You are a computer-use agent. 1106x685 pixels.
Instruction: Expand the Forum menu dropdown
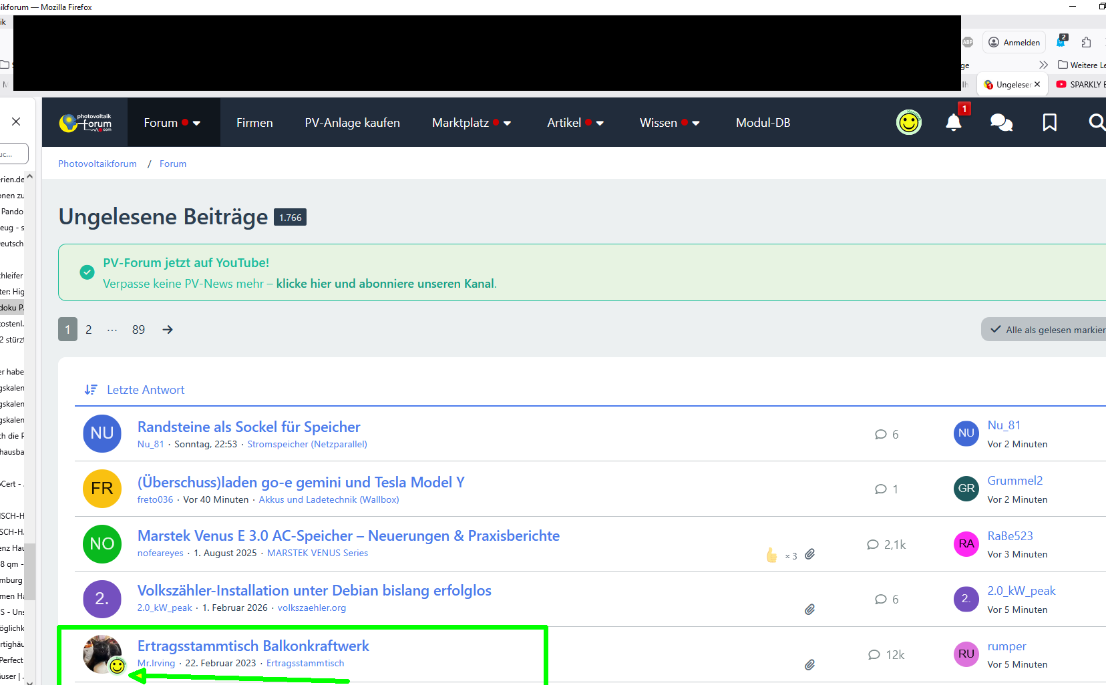pyautogui.click(x=196, y=124)
